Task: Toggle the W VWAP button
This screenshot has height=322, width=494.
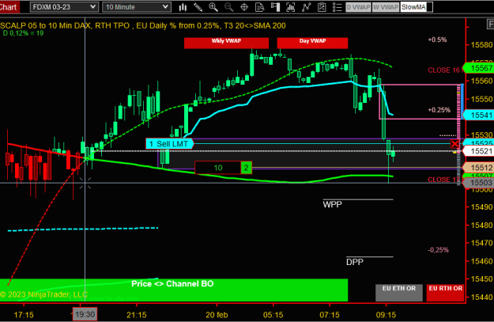Action: 386,7
